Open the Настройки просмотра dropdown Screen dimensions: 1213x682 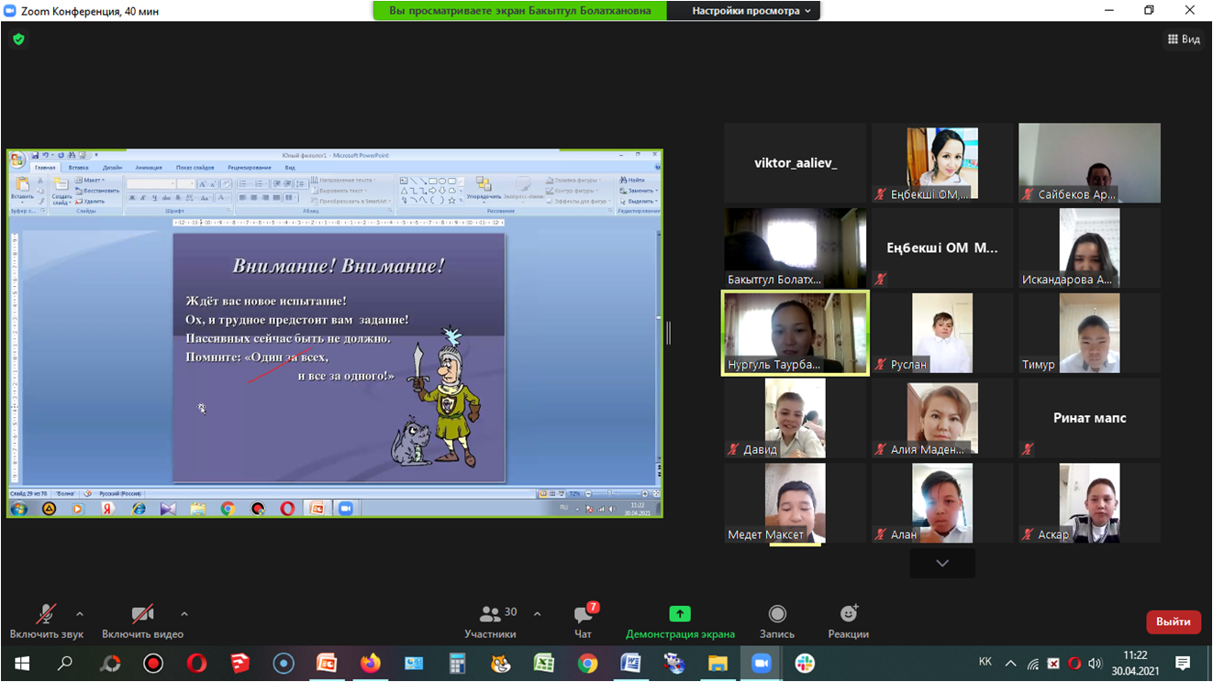[751, 11]
